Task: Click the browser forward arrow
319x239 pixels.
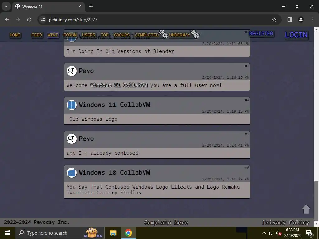Action: [18, 20]
